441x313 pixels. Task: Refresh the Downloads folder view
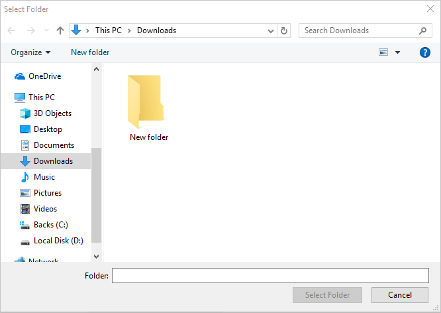click(x=285, y=31)
